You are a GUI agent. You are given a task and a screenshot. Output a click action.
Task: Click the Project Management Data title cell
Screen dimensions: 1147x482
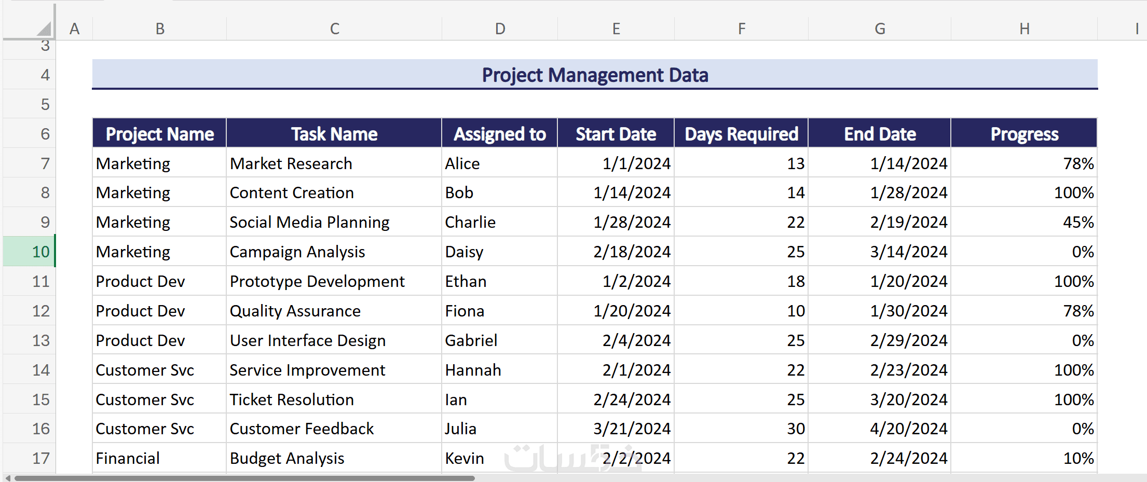click(595, 75)
